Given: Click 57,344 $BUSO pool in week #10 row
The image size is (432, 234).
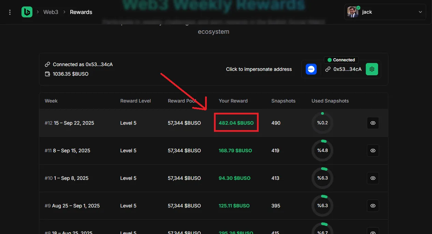Looking at the screenshot, I should [184, 178].
